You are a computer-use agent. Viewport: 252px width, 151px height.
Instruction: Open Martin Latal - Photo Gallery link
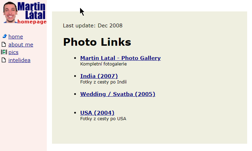[120, 58]
